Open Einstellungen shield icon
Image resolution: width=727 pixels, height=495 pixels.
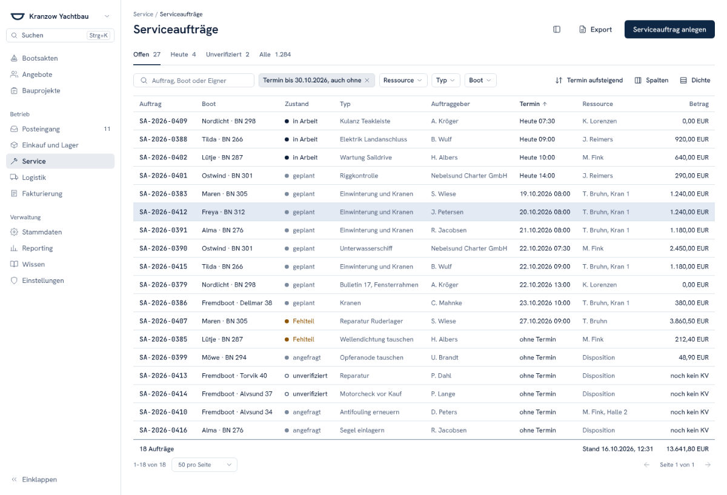(x=14, y=281)
